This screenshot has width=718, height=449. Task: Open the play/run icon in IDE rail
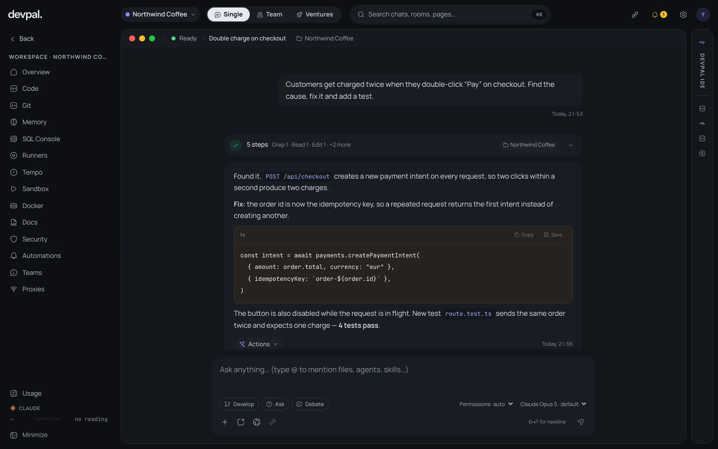[x=702, y=154]
